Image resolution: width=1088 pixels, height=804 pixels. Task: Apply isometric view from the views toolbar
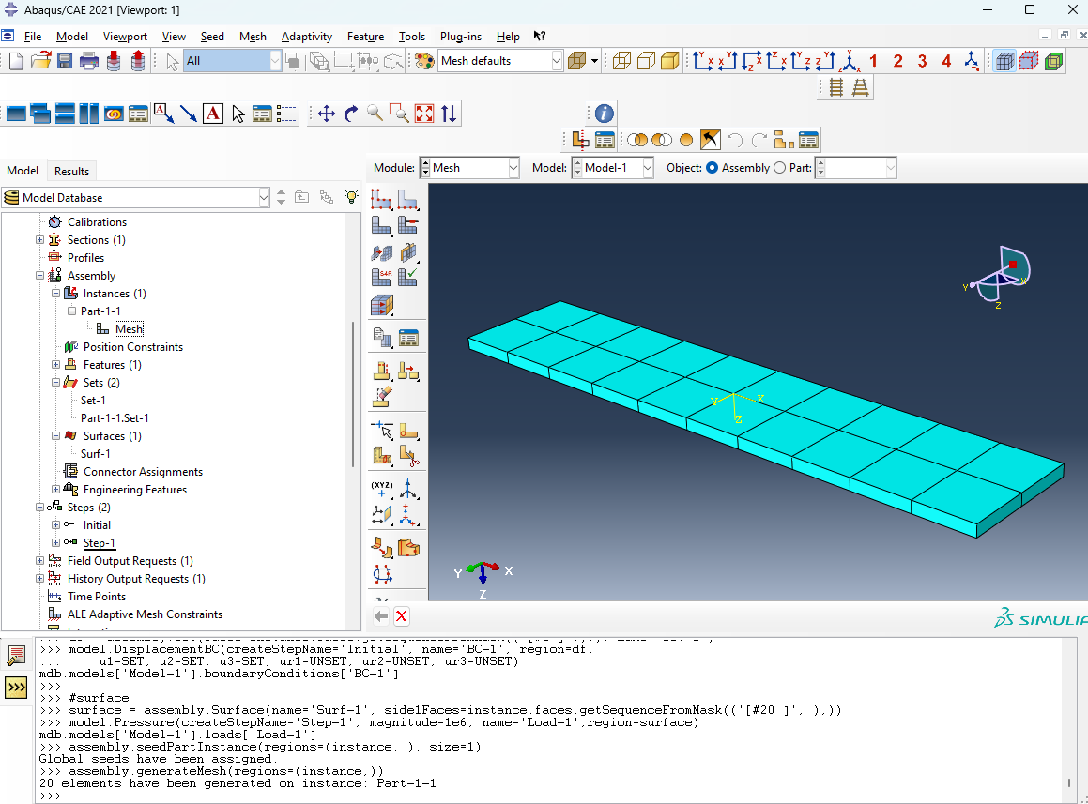point(850,61)
